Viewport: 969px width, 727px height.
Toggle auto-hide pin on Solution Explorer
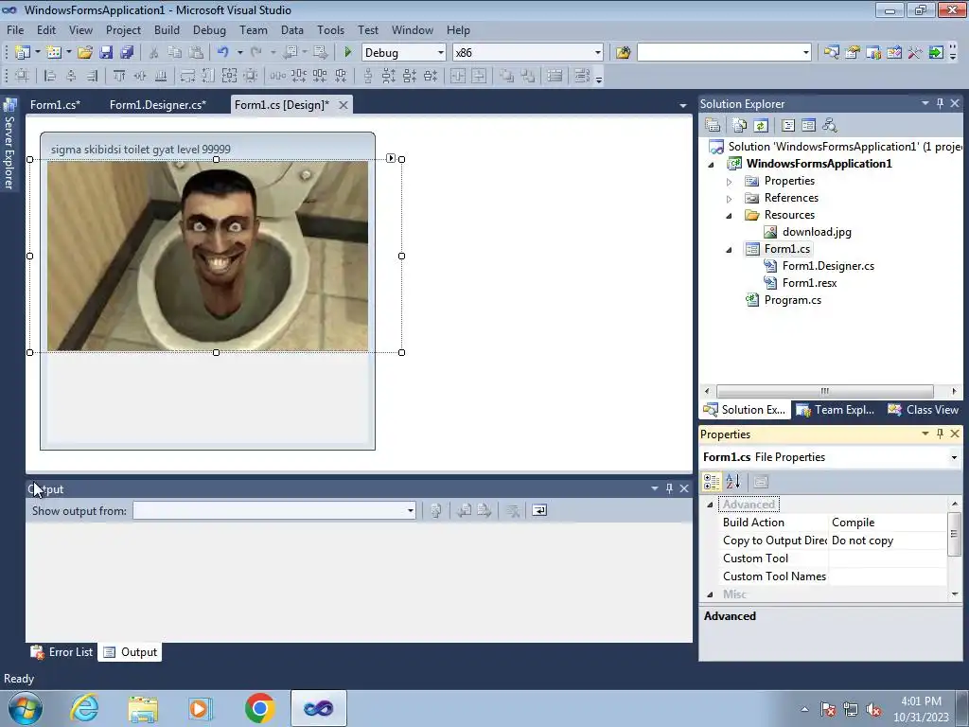tap(940, 103)
